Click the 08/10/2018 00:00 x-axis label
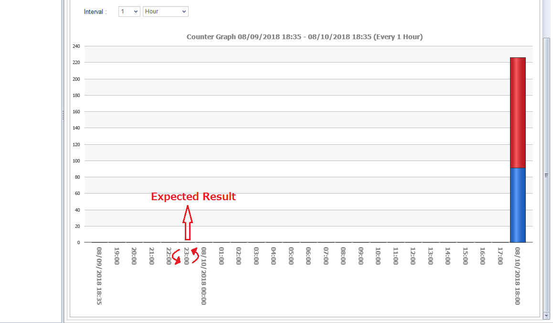553x323 pixels. [x=204, y=276]
